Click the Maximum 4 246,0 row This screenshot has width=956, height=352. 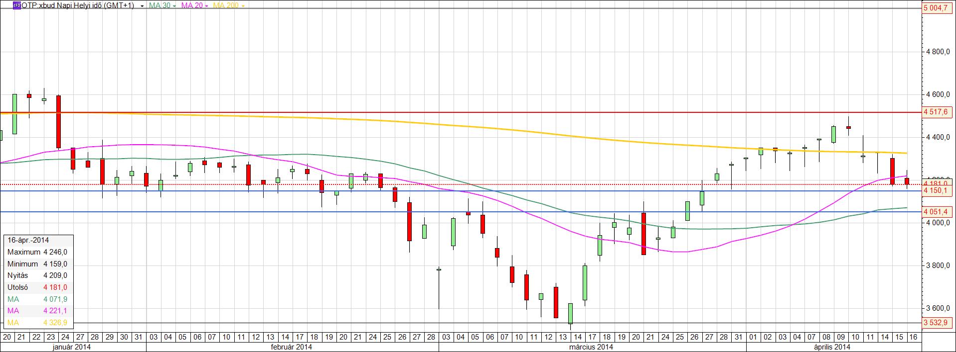coord(37,252)
